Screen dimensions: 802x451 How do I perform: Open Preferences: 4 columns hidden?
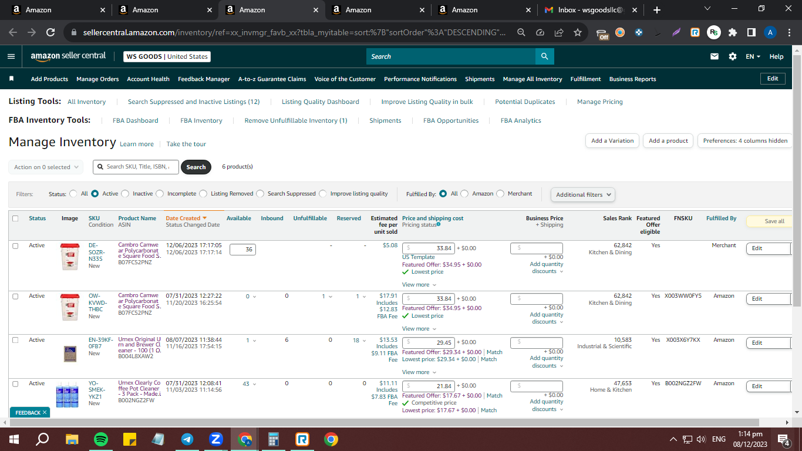[745, 141]
